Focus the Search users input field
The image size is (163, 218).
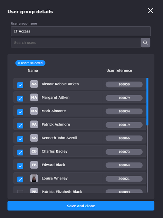click(76, 43)
